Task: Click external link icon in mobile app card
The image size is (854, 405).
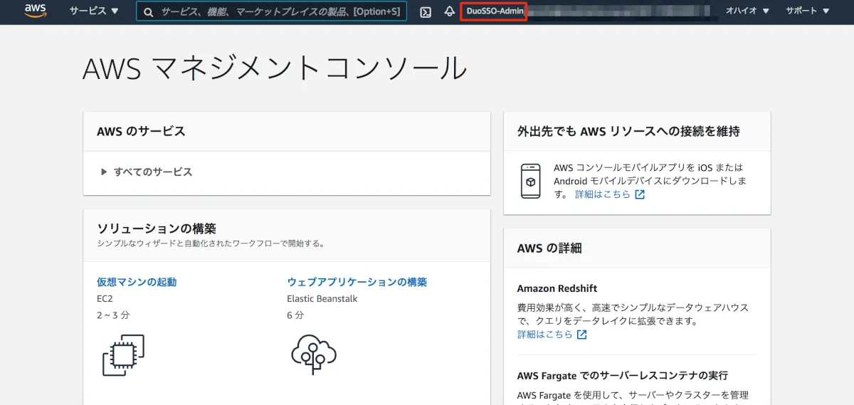Action: [x=640, y=194]
